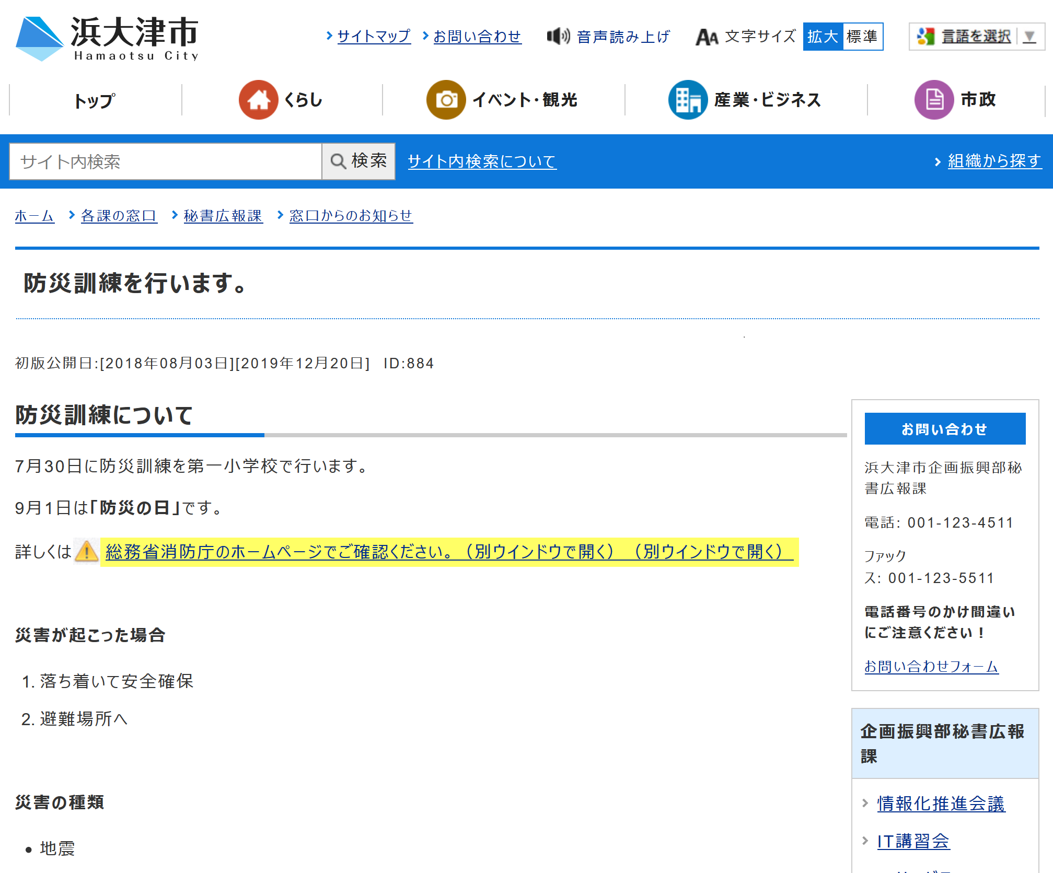
Task: Open the 総務省消防庁のホームページ link
Action: [449, 552]
